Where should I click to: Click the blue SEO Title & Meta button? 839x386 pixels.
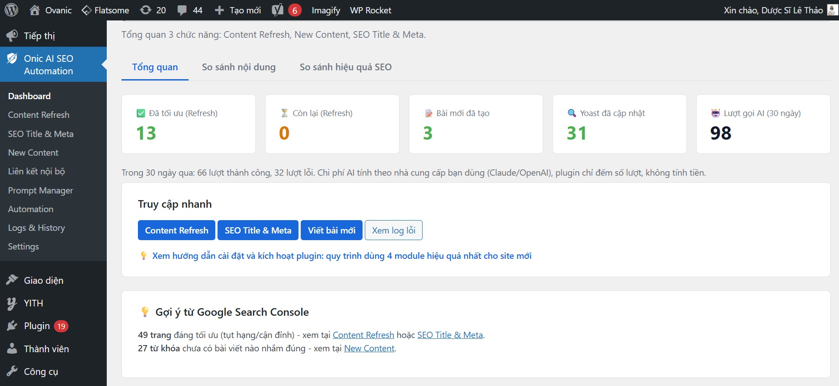click(x=258, y=230)
